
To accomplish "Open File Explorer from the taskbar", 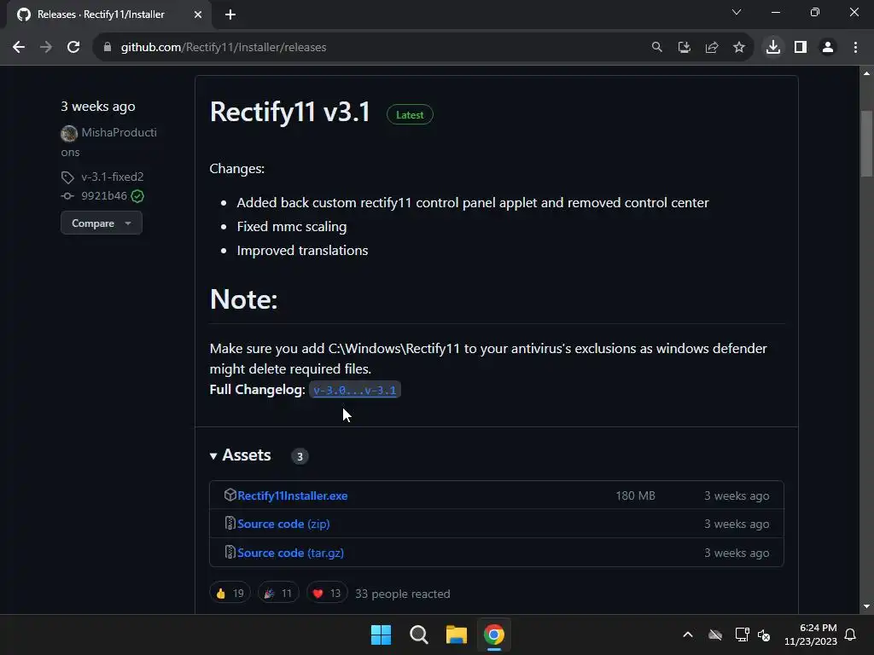I will click(456, 635).
